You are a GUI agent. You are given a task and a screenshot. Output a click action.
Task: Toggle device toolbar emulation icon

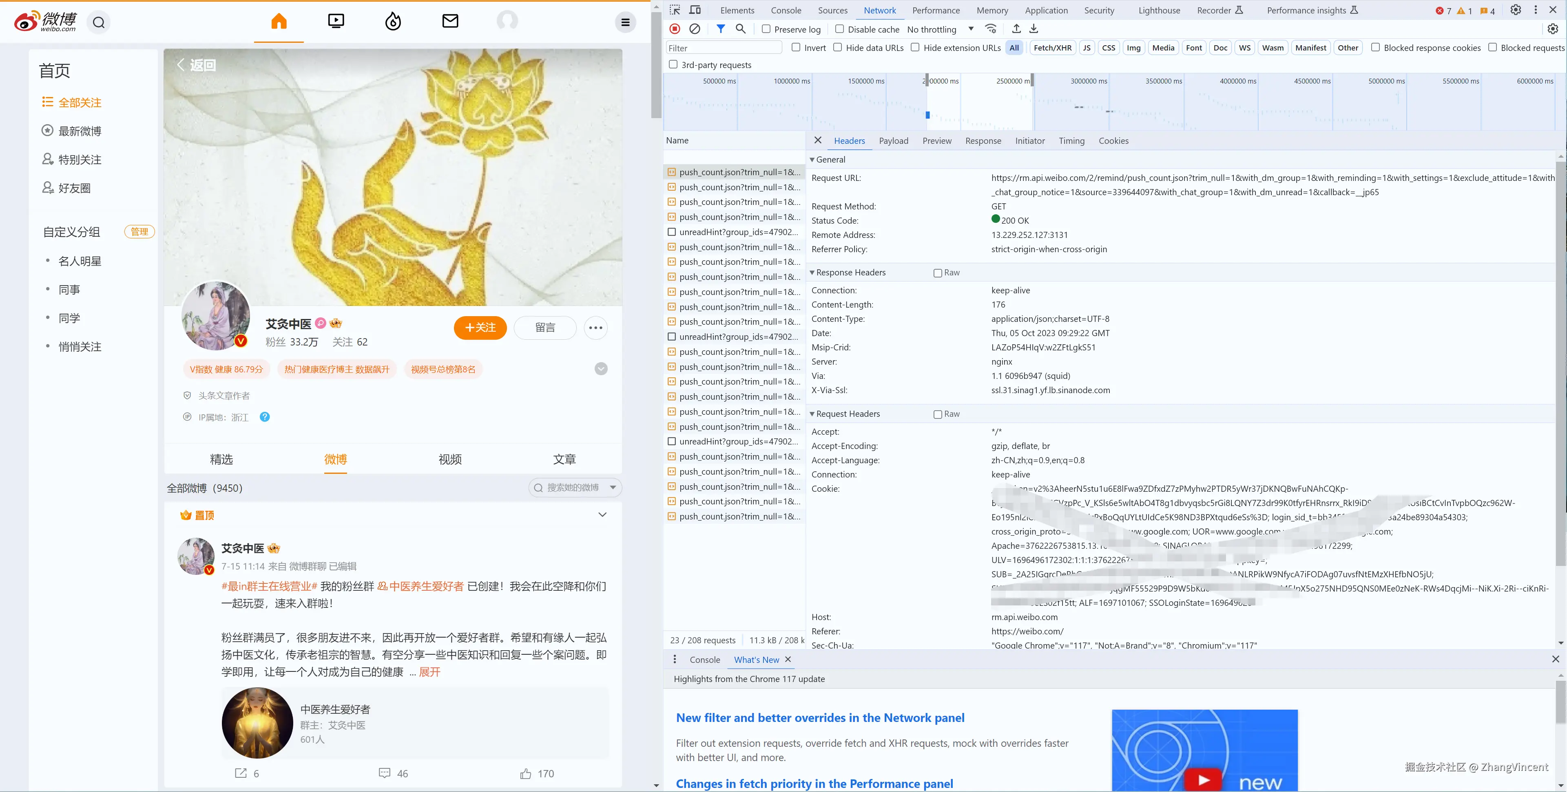click(x=695, y=10)
